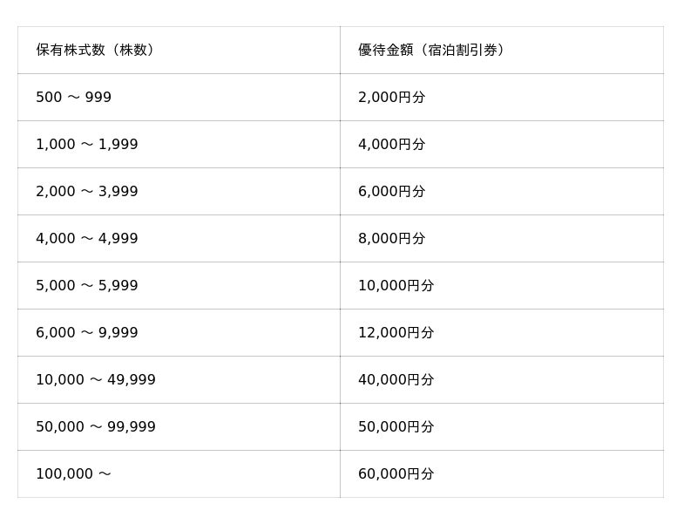The width and height of the screenshot is (697, 524).
Task: Click the 保有株式数（株数） header cell
Action: pos(96,51)
